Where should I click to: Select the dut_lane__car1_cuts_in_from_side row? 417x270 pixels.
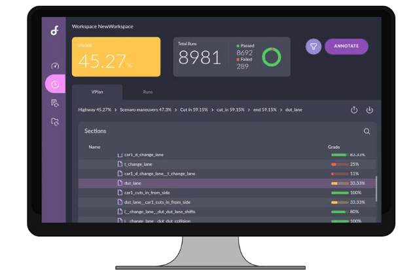[x=157, y=202]
